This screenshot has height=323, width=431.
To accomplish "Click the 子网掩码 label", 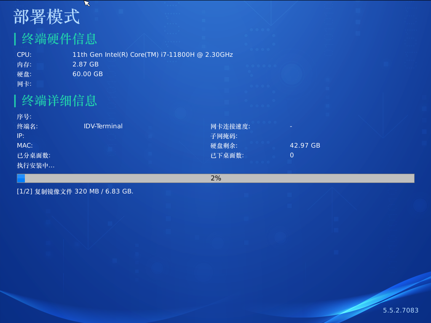I will (x=224, y=136).
